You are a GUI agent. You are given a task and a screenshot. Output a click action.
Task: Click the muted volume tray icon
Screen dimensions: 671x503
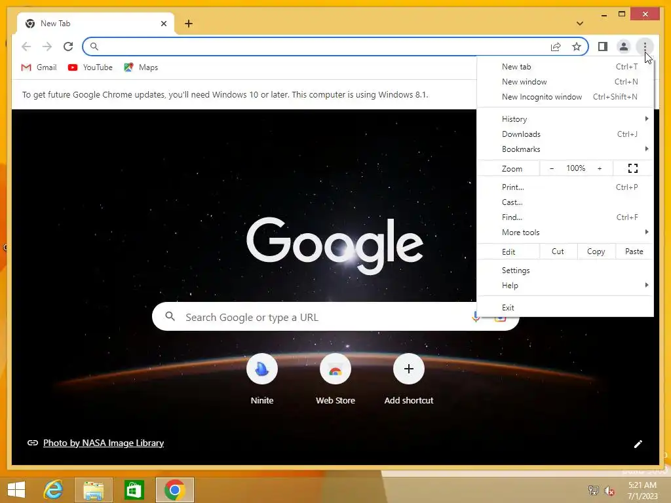click(x=609, y=491)
